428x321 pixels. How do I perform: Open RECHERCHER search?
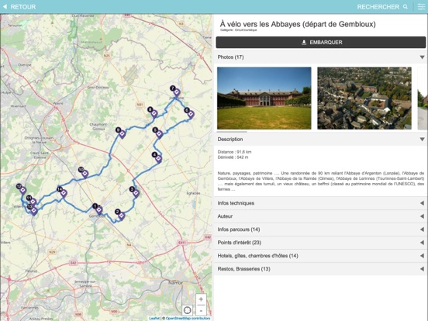pyautogui.click(x=382, y=7)
